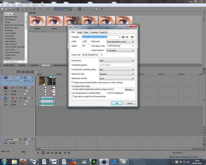Mute audio track 3
The height and width of the screenshot is (165, 206).
[x=29, y=98]
